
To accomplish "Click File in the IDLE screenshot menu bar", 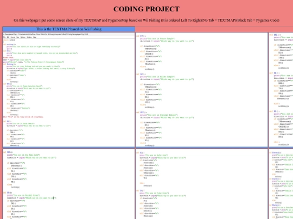I will pyautogui.click(x=4, y=37).
